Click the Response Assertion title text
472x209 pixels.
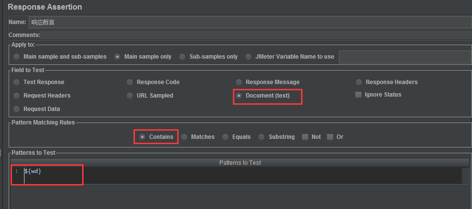pos(45,7)
